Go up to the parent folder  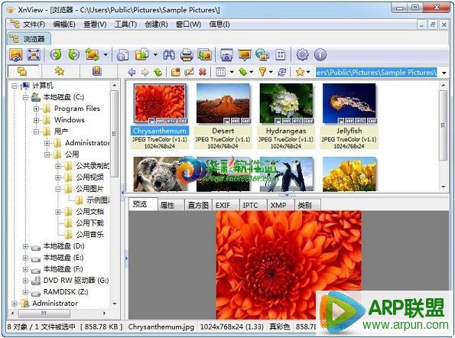tap(158, 72)
